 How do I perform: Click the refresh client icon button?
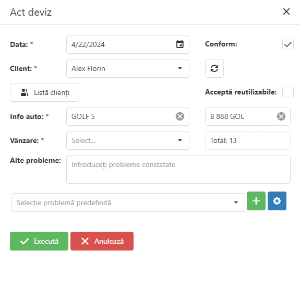tap(214, 68)
